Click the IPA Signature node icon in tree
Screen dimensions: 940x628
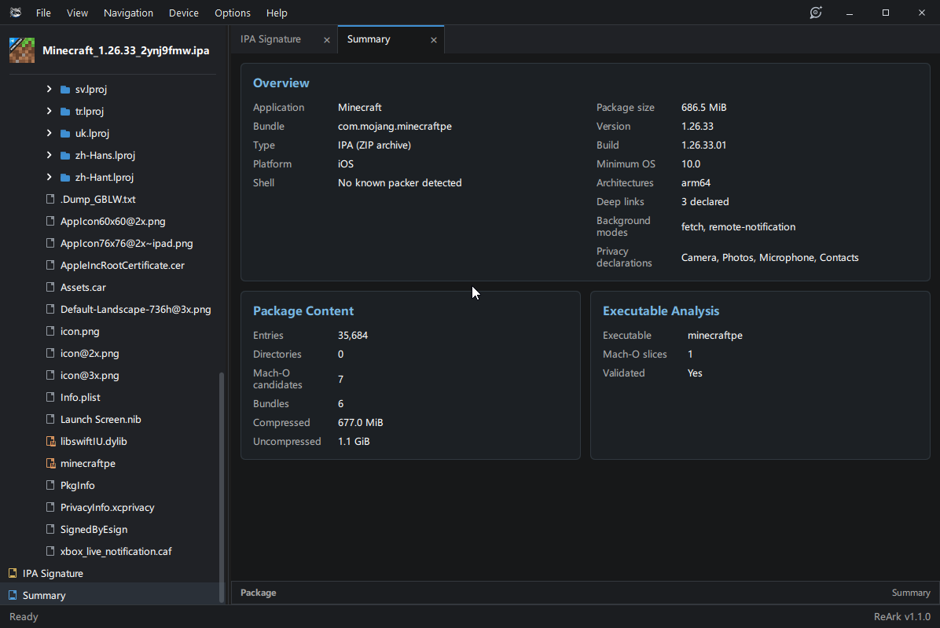[13, 574]
